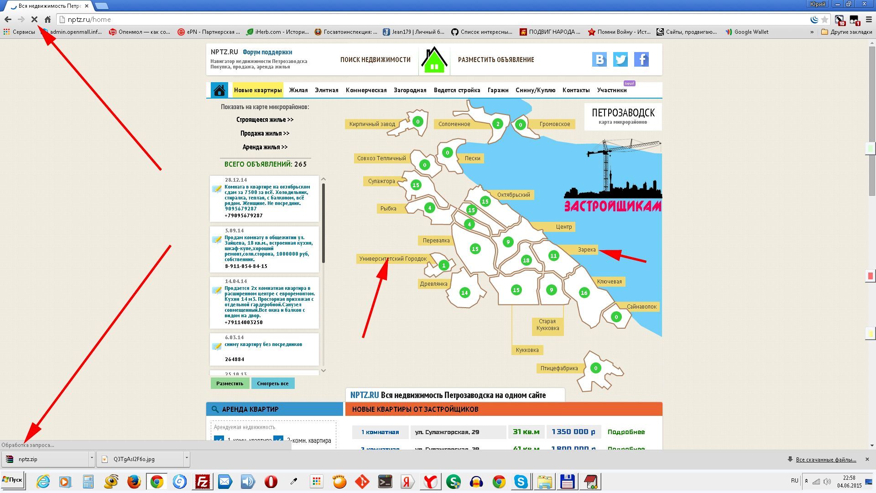Open the Twitter social icon
Image resolution: width=876 pixels, height=493 pixels.
pyautogui.click(x=620, y=59)
